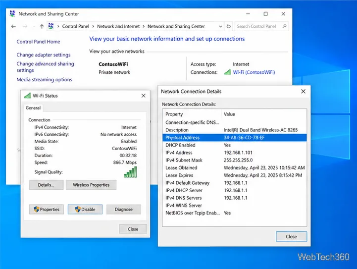Expand the address bar history dropdown
The height and width of the screenshot is (269, 357).
coord(220,26)
